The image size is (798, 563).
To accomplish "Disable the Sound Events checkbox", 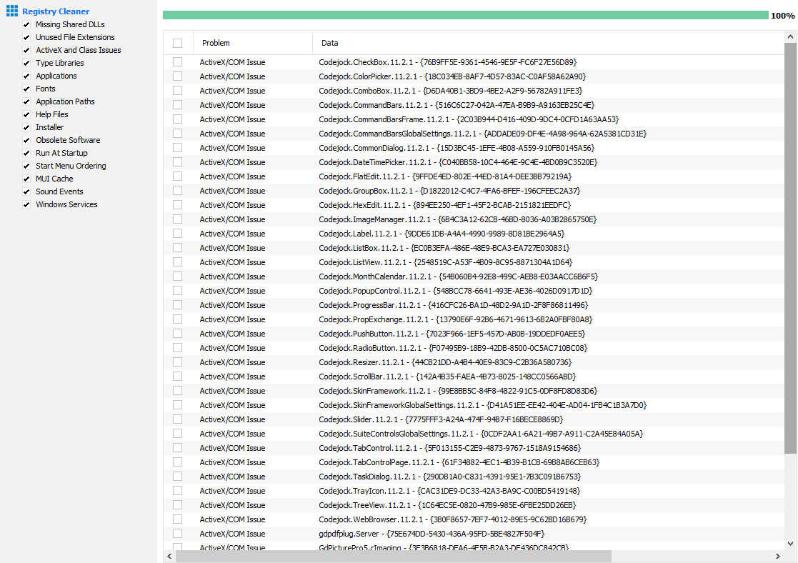I will point(26,191).
